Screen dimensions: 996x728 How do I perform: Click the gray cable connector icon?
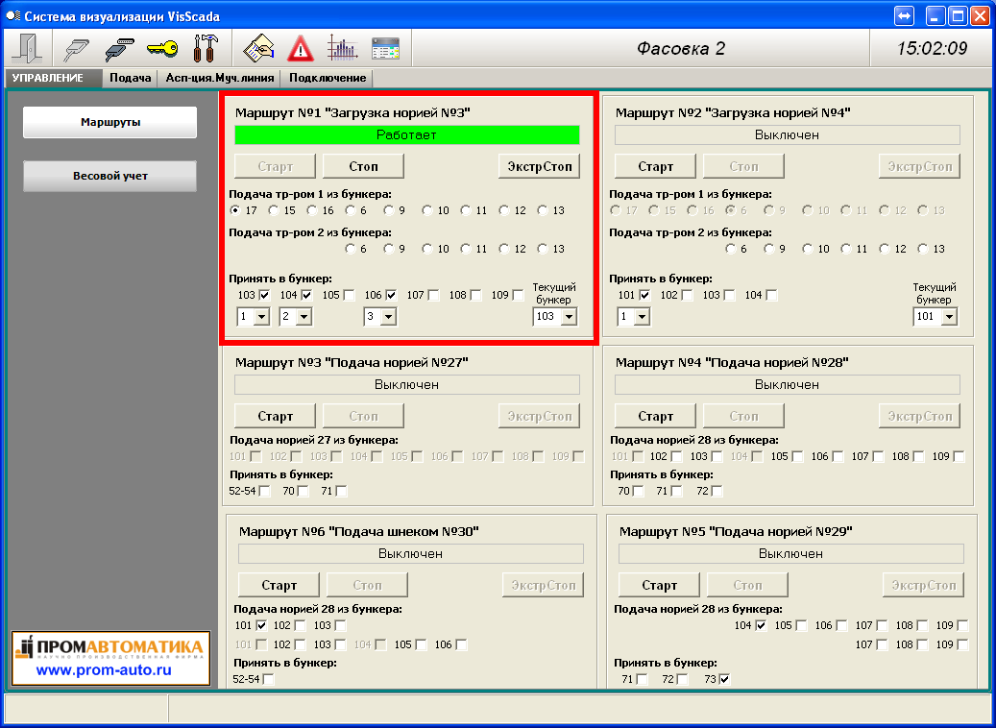[x=76, y=48]
